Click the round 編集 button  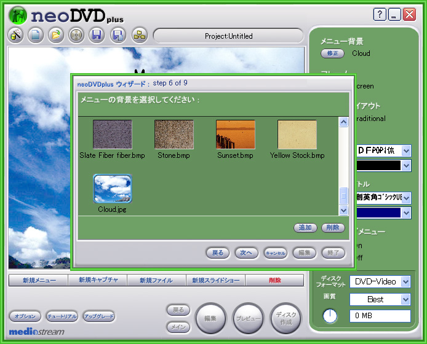[x=211, y=318]
